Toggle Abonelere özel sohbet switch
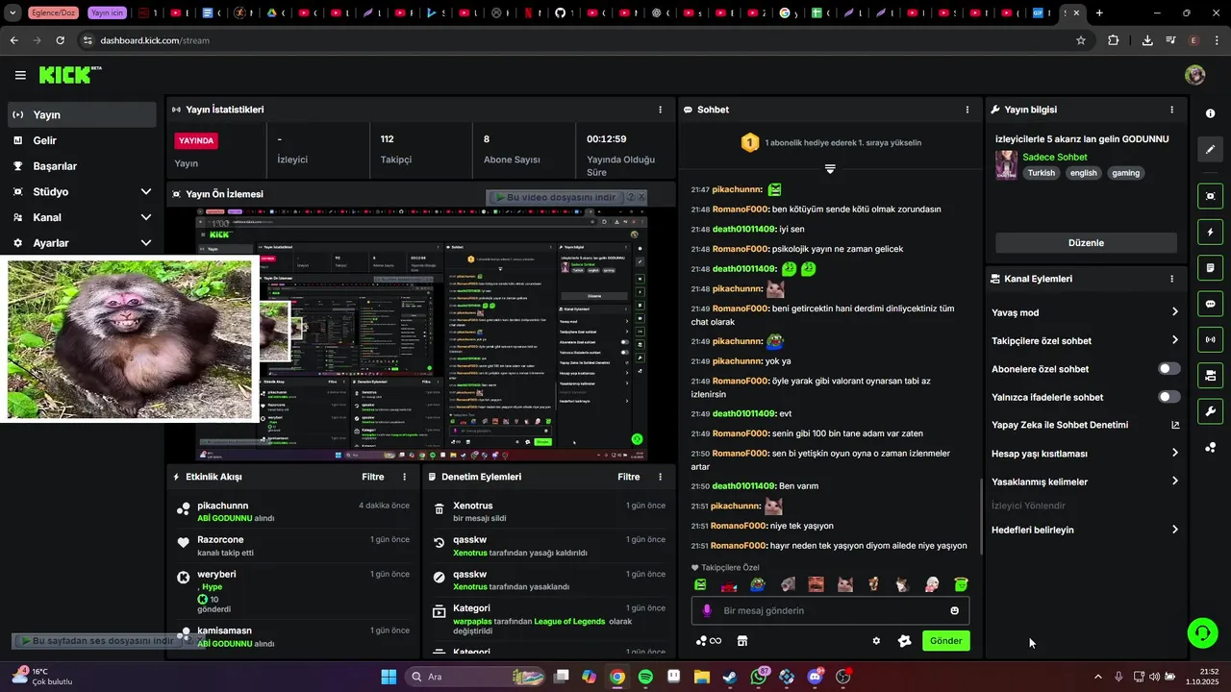 1169,369
